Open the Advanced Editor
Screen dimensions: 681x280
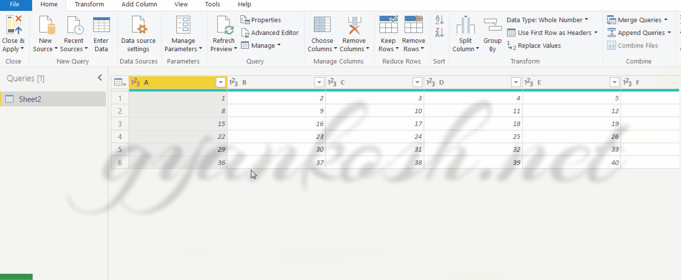pyautogui.click(x=270, y=32)
